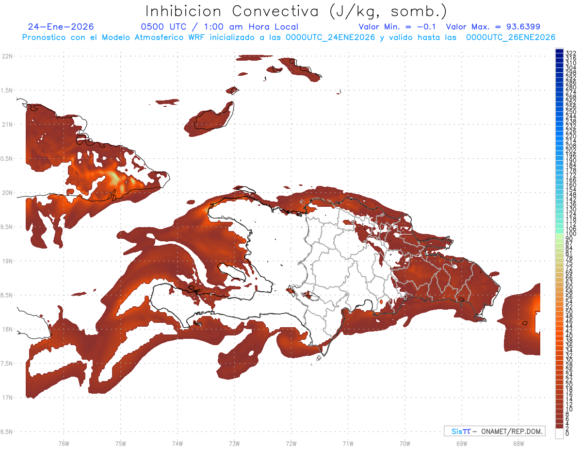Click the 21N latitude label
Image resolution: width=582 pixels, height=450 pixels.
click(7, 125)
